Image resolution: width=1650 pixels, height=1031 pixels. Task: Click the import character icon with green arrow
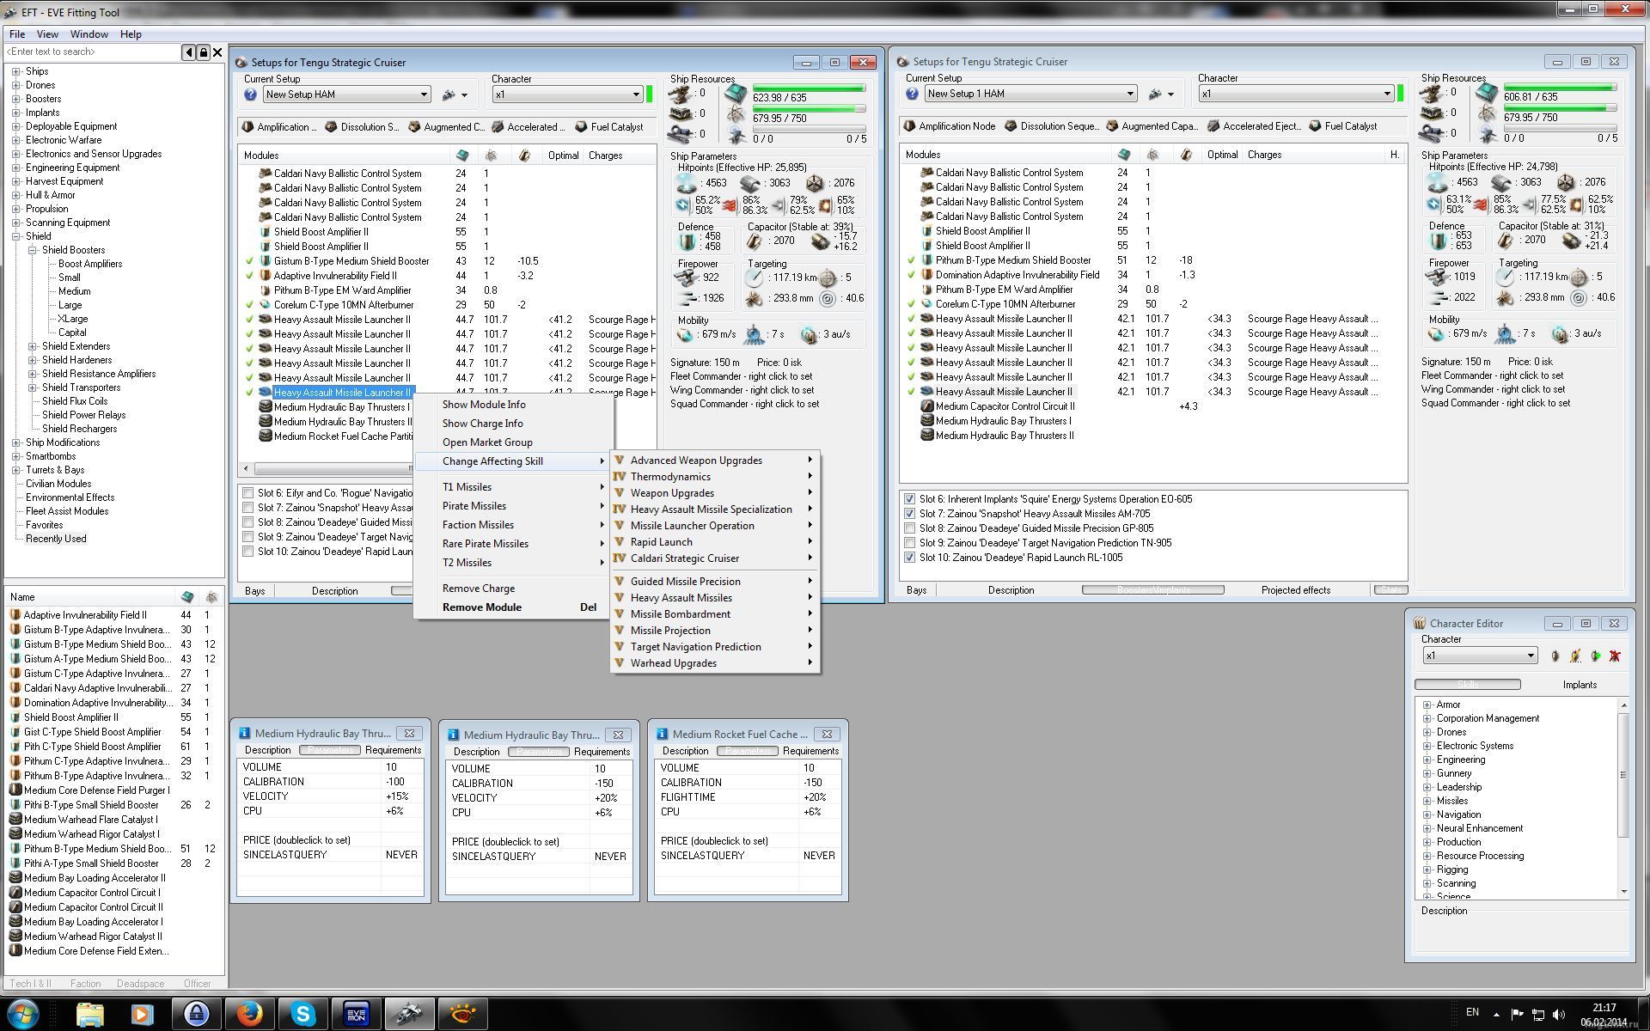point(1595,656)
